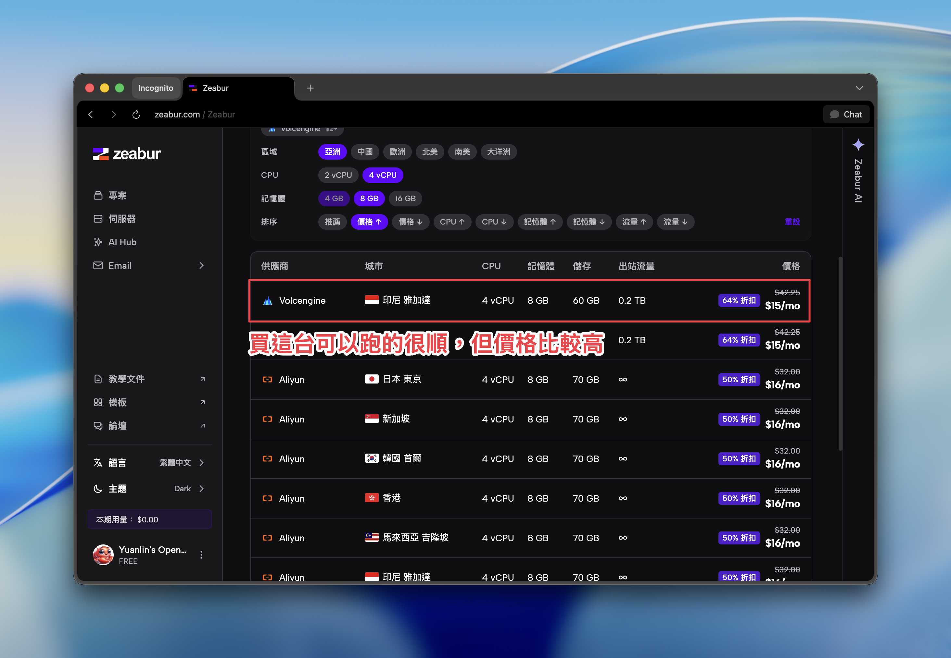Click the browser reload icon
This screenshot has height=658, width=951.
[x=136, y=114]
